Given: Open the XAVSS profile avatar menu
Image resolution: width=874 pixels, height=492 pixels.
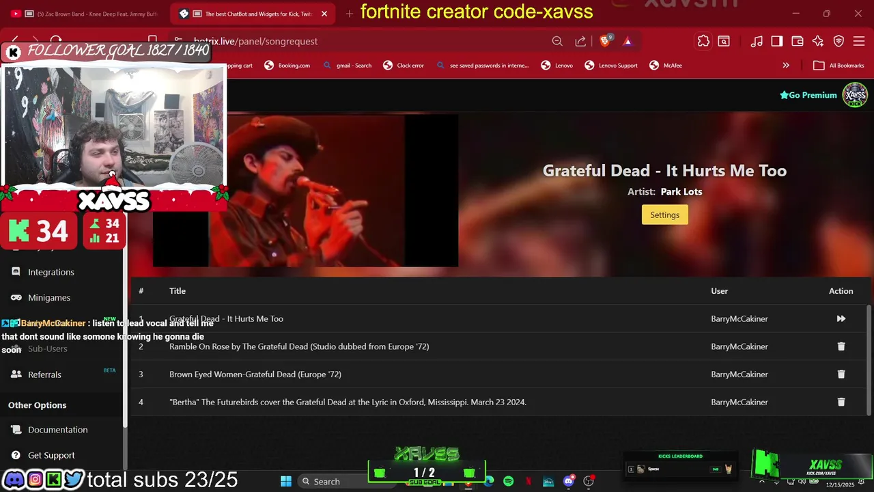Looking at the screenshot, I should pyautogui.click(x=854, y=95).
